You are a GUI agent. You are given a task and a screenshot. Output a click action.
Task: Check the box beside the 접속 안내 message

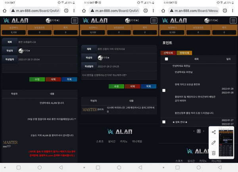click(x=164, y=122)
